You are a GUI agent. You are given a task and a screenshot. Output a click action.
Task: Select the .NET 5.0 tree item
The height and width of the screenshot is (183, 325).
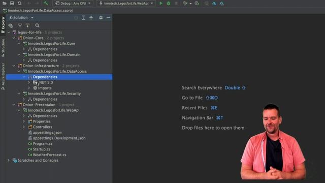[46, 82]
